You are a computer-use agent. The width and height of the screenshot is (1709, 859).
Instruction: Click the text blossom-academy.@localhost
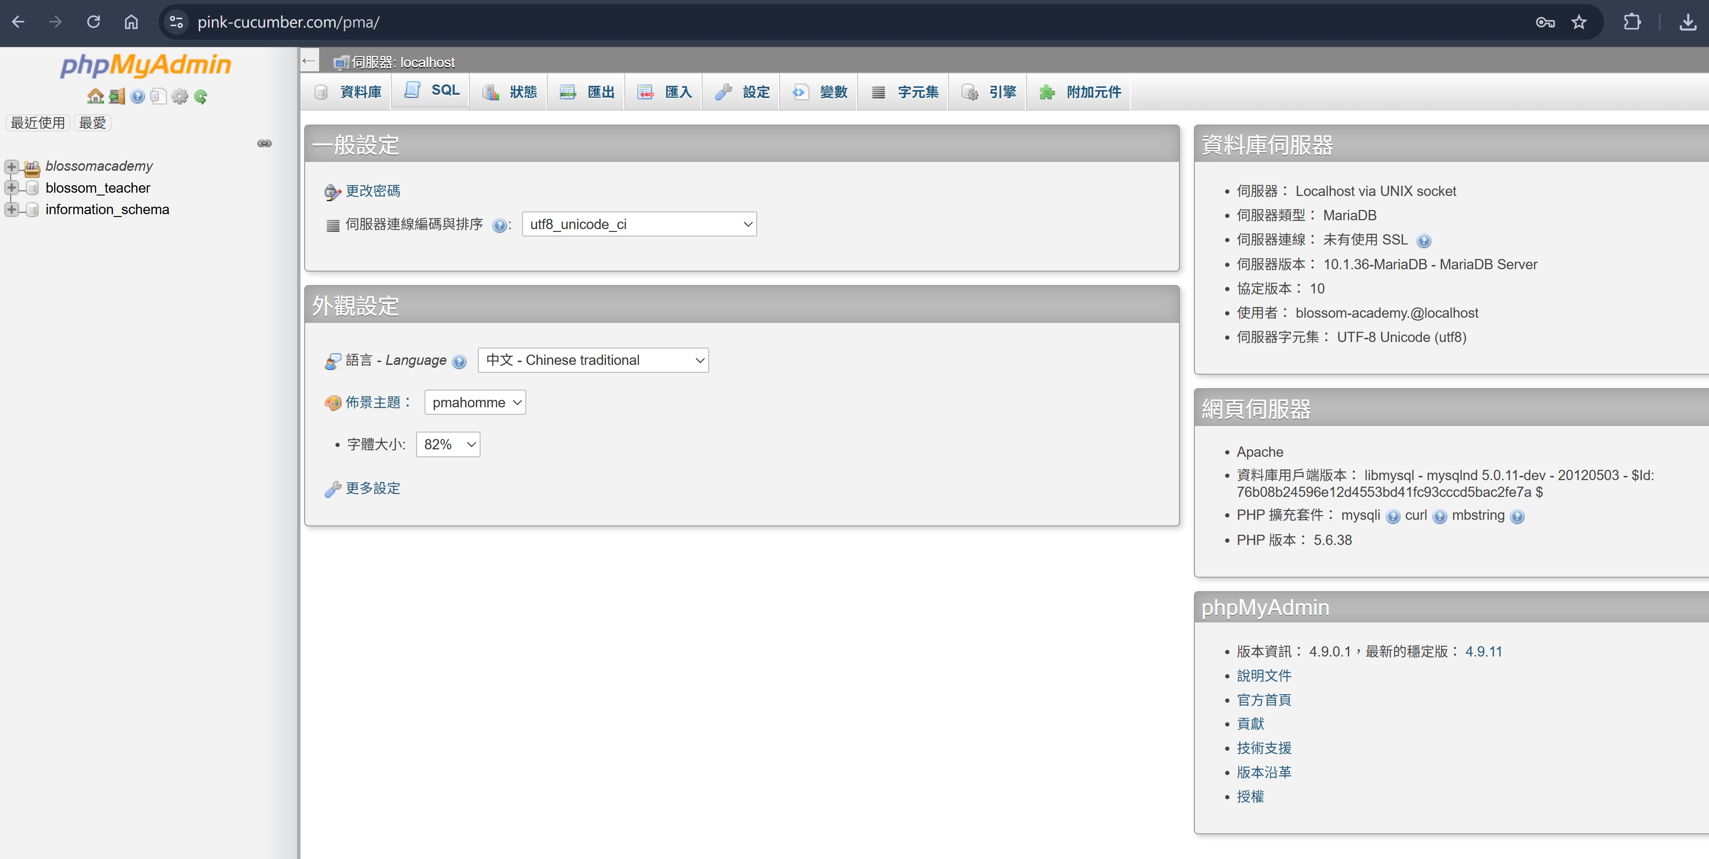pos(1387,313)
